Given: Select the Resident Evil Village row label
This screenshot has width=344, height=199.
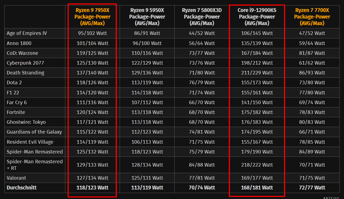Looking at the screenshot, I should point(30,142).
